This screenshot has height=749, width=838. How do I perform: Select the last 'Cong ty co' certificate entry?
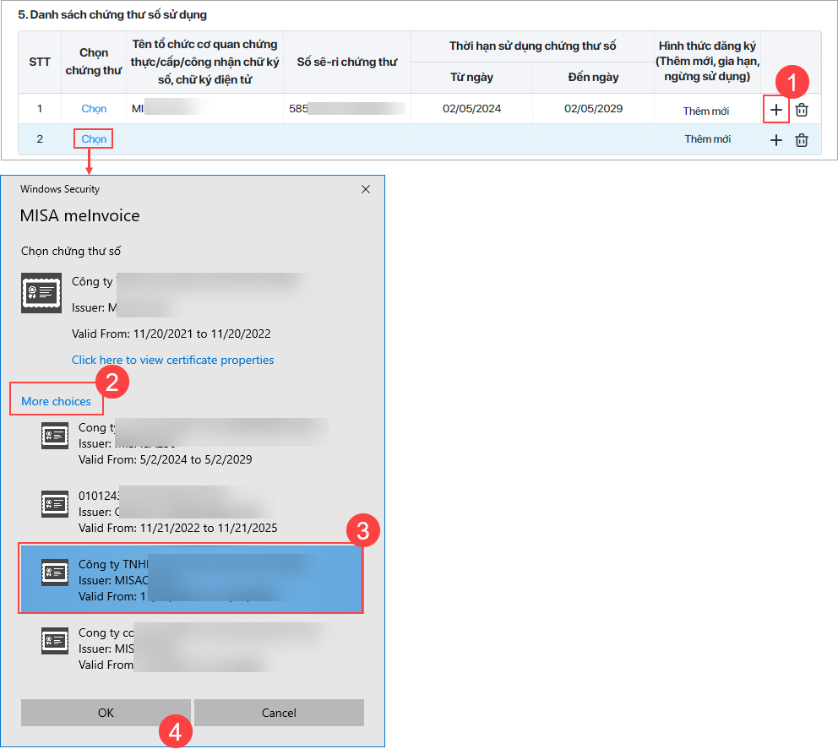(191, 648)
